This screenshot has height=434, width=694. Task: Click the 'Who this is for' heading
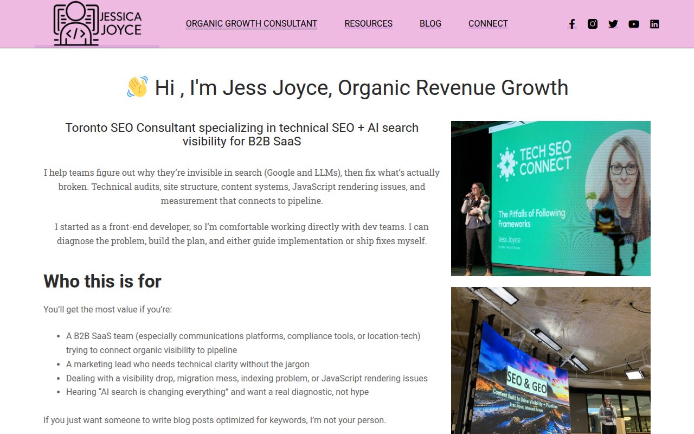click(x=102, y=282)
